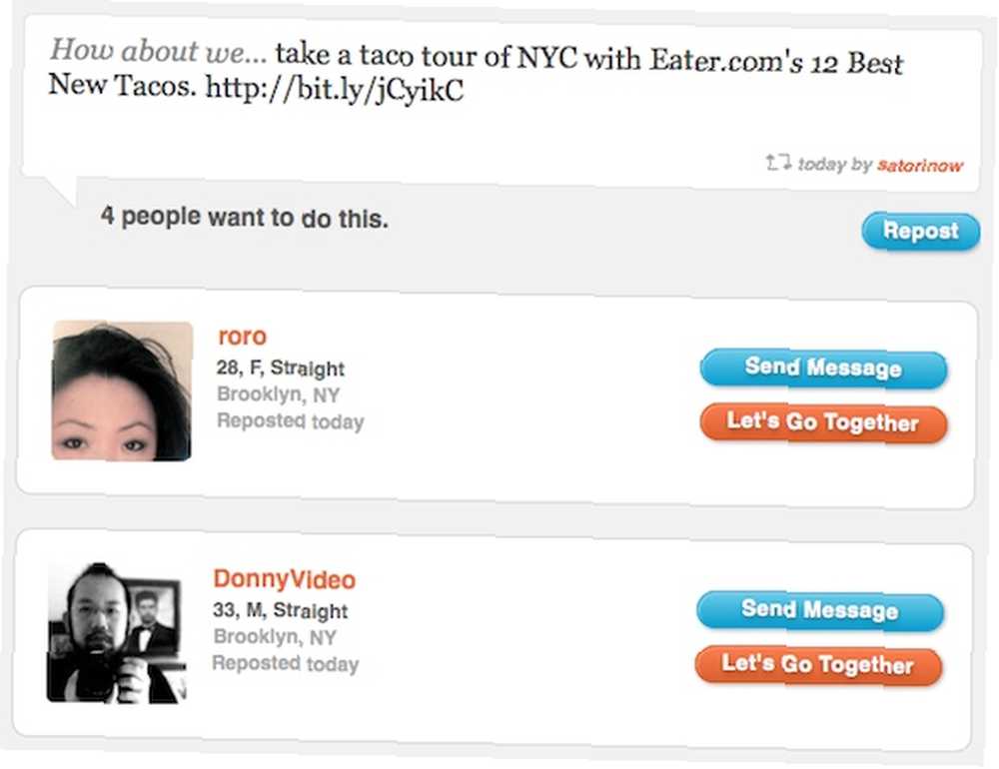Screen dimensions: 999x769
Task: Send Message to roro
Action: click(823, 369)
